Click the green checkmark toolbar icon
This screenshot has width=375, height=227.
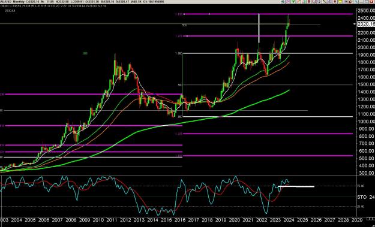point(293,1)
